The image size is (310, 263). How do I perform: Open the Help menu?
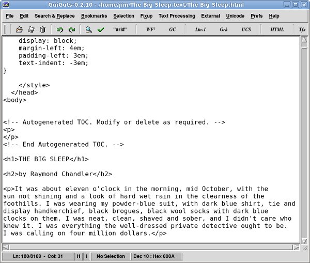point(274,16)
